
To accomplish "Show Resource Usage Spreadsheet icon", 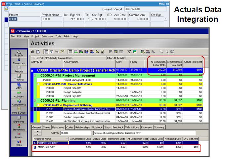I will pyautogui.click(x=86, y=52).
